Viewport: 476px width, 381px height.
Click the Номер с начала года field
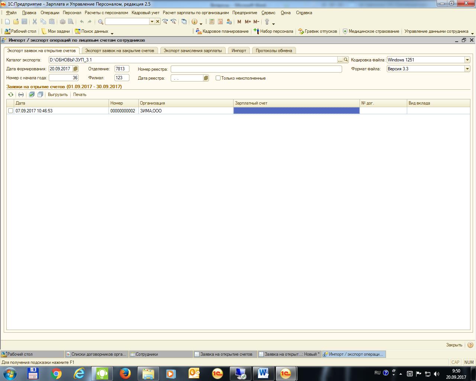click(64, 78)
